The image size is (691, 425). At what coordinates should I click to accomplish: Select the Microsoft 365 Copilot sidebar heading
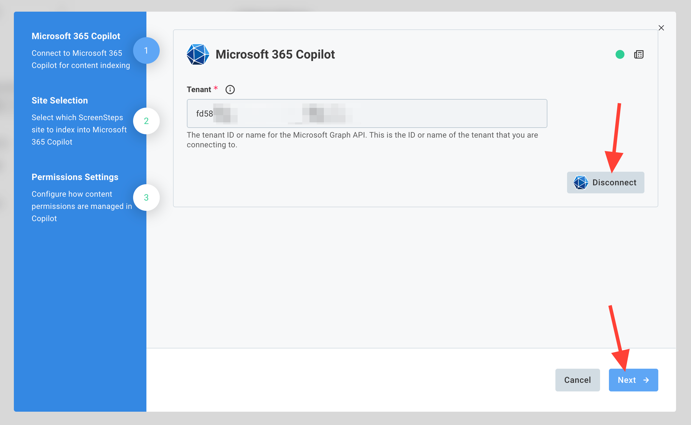tap(75, 36)
